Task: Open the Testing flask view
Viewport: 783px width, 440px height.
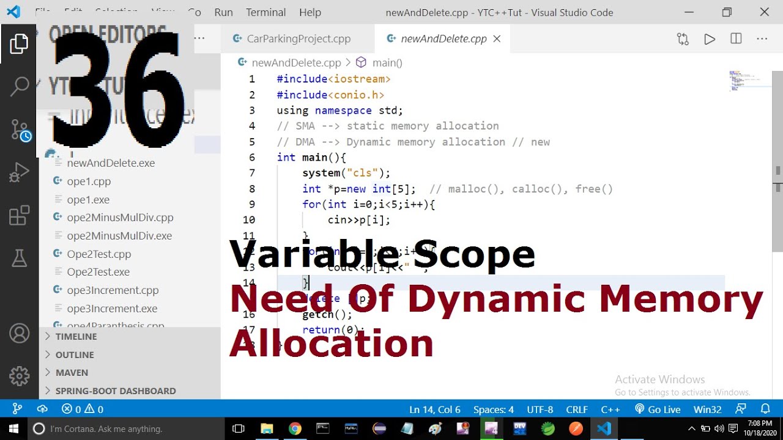Action: (19, 258)
